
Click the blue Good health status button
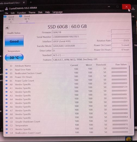click(x=14, y=41)
